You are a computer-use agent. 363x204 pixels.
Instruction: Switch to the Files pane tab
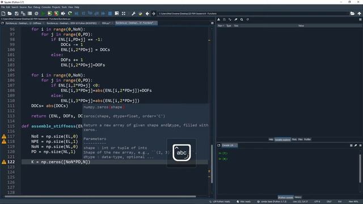[x=301, y=139]
